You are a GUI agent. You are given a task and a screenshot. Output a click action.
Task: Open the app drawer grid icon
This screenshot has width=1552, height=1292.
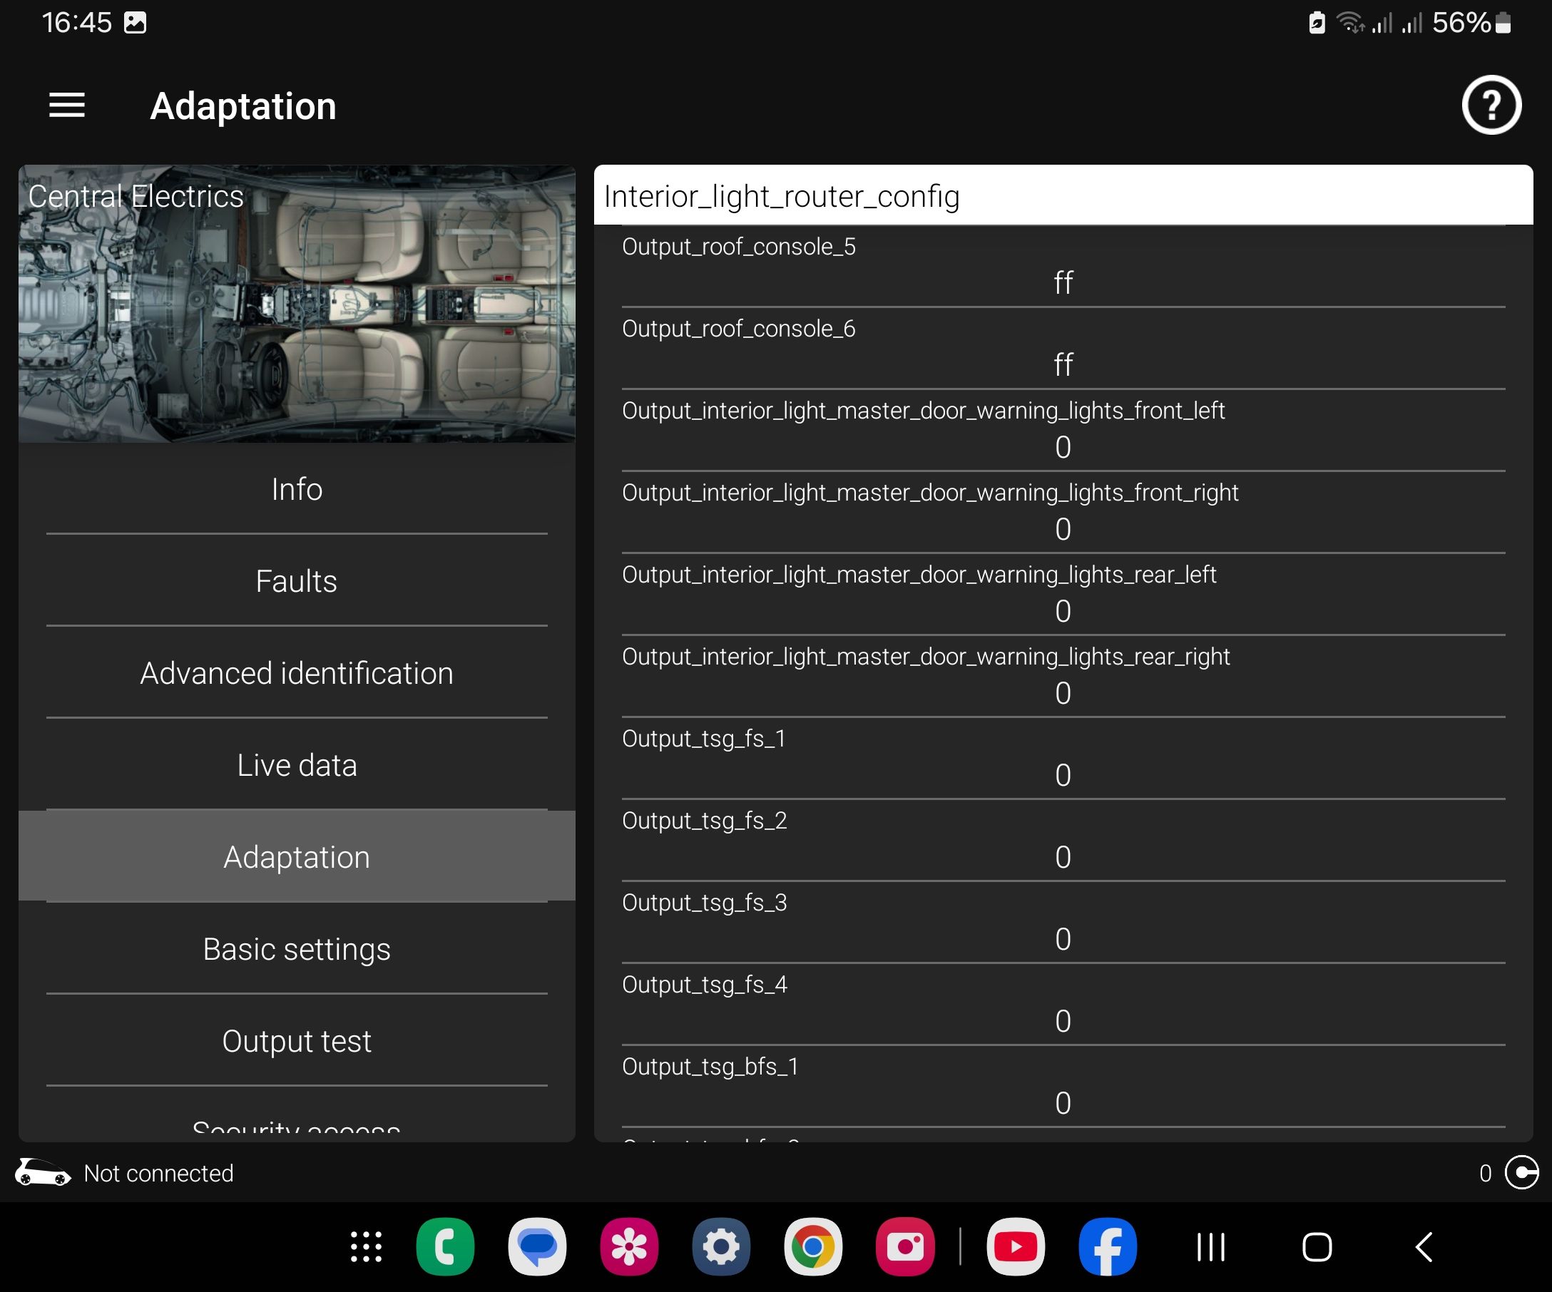366,1247
